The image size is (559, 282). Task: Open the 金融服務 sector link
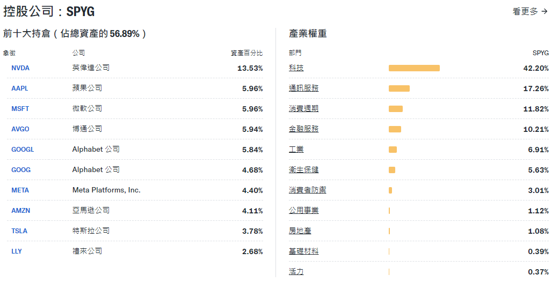[x=303, y=129]
